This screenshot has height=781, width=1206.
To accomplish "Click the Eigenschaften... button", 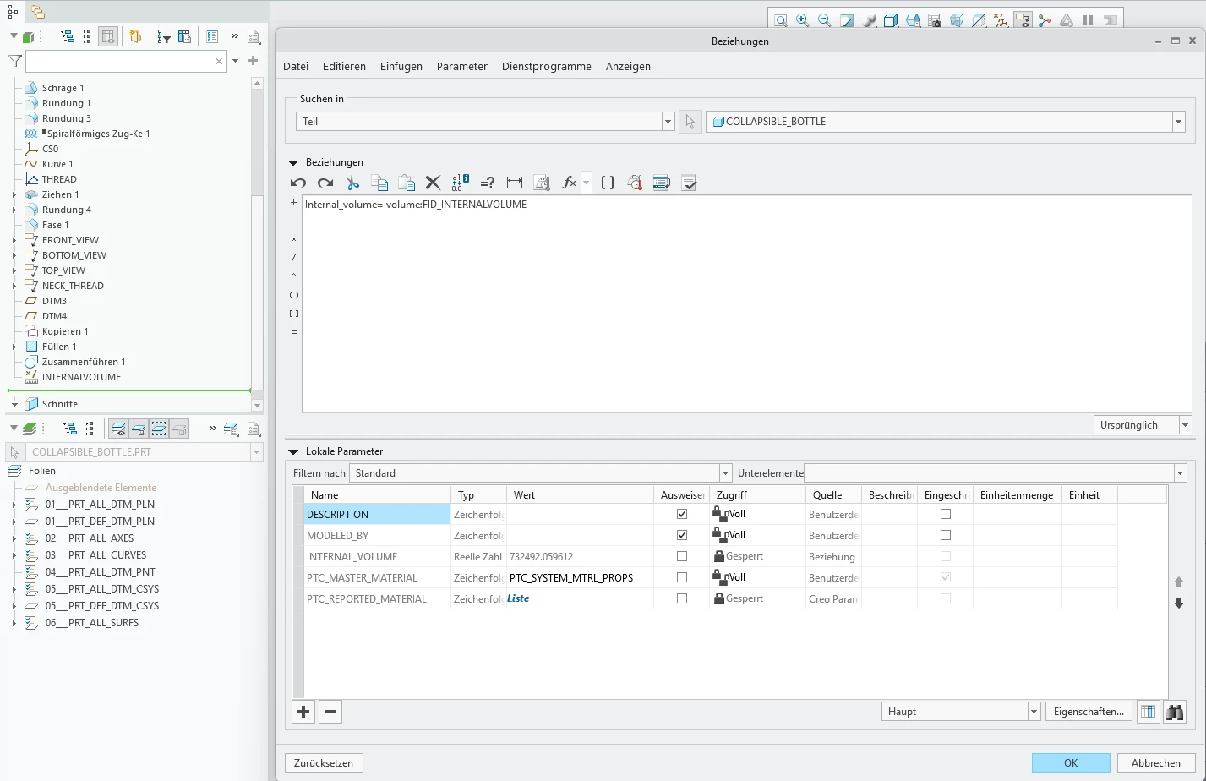I will (1089, 712).
